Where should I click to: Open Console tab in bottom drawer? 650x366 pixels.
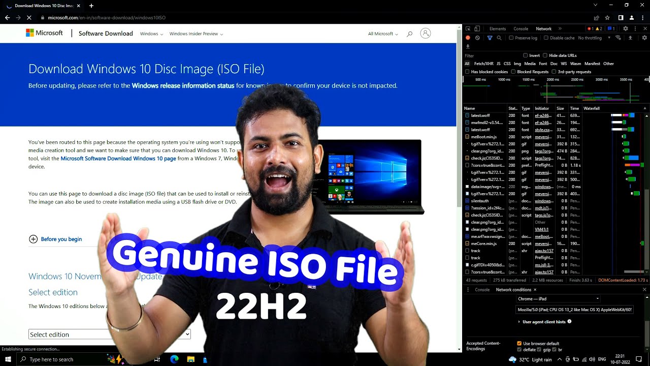coord(482,290)
